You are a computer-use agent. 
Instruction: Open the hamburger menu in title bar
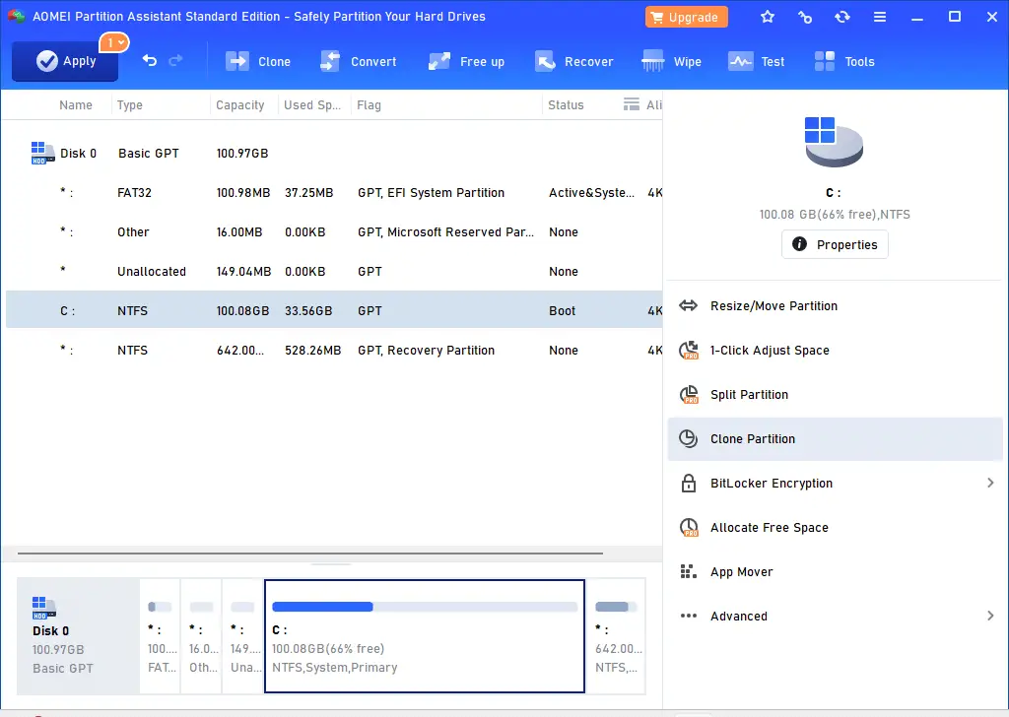point(880,17)
